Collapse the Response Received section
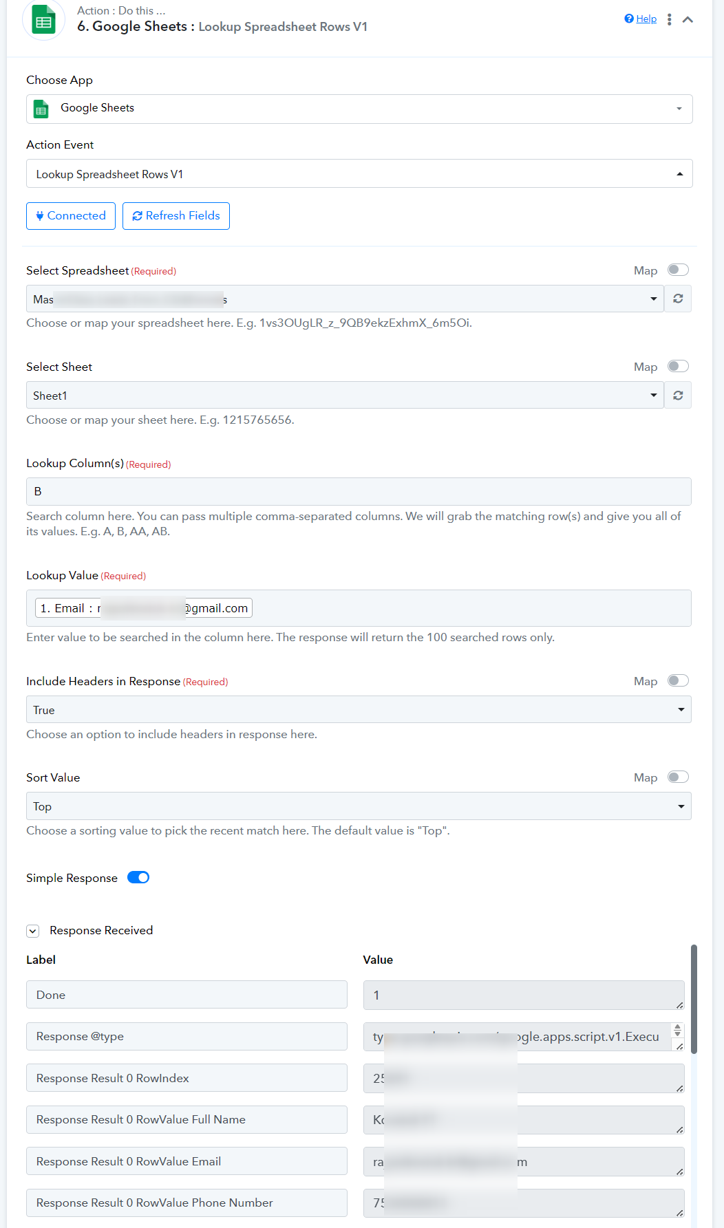This screenshot has width=724, height=1228. pyautogui.click(x=32, y=931)
